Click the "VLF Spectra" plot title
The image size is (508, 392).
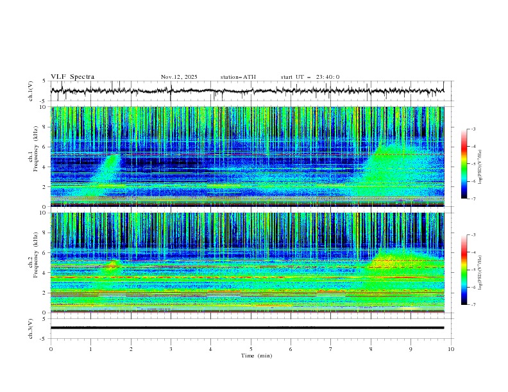(72, 77)
